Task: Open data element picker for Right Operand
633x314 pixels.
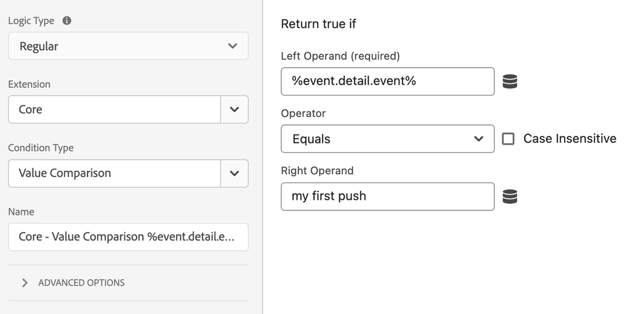Action: pyautogui.click(x=509, y=196)
